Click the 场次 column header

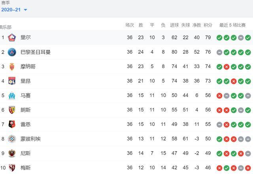[x=130, y=25]
